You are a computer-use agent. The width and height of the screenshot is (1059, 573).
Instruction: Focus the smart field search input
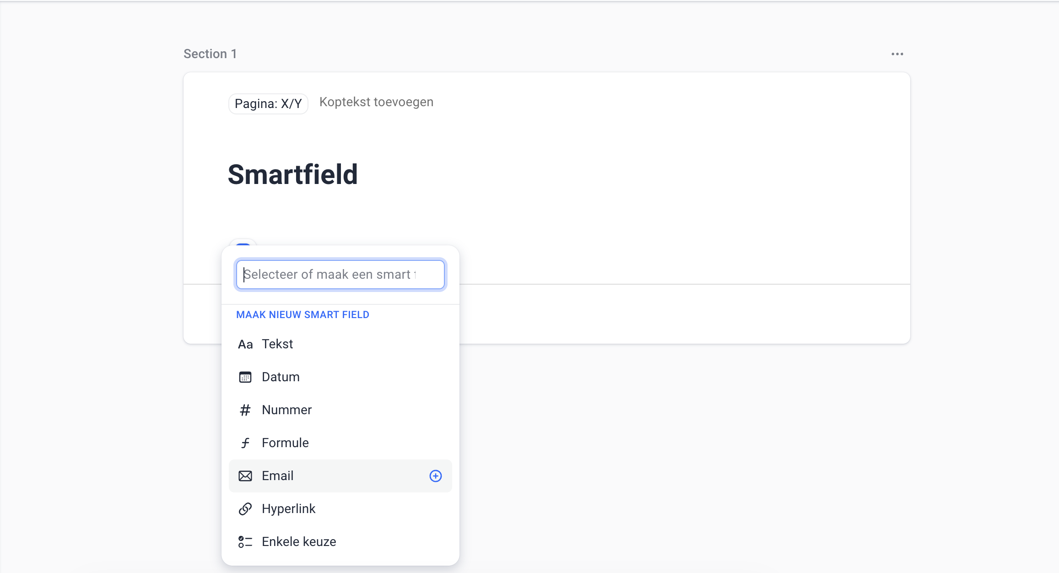(x=340, y=275)
